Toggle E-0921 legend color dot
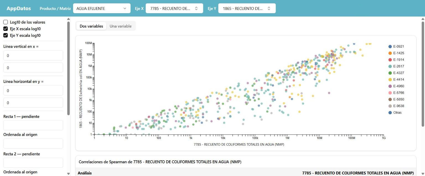The height and width of the screenshot is (176, 425). click(x=390, y=47)
